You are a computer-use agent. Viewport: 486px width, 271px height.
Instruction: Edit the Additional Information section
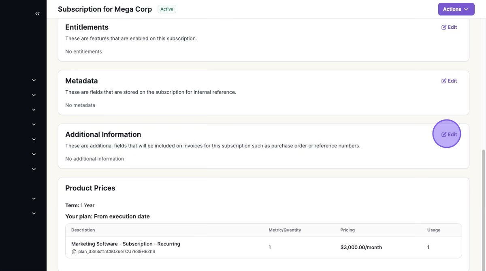click(449, 134)
